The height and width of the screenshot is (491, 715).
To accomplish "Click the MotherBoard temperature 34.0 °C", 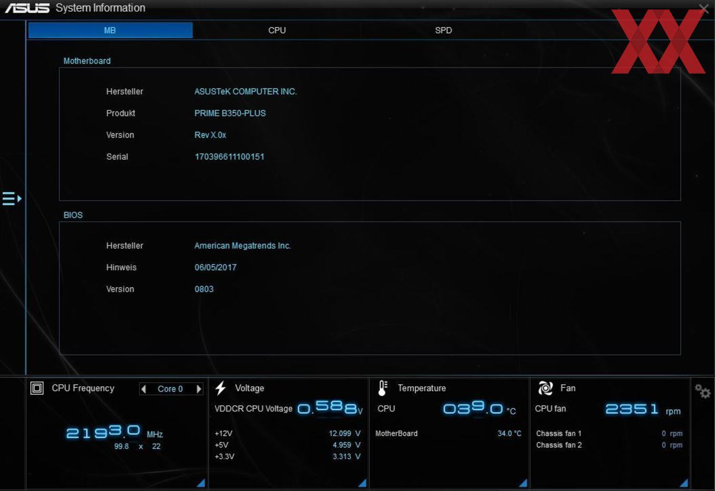I will [x=509, y=434].
